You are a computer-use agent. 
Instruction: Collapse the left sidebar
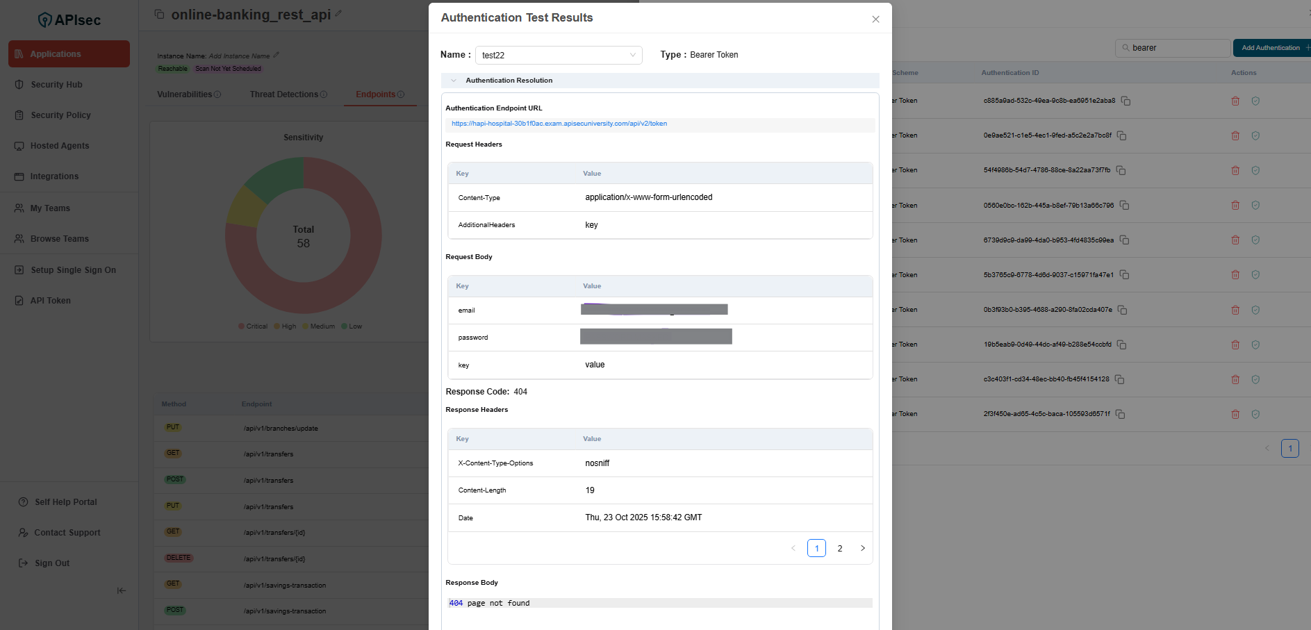click(x=121, y=590)
